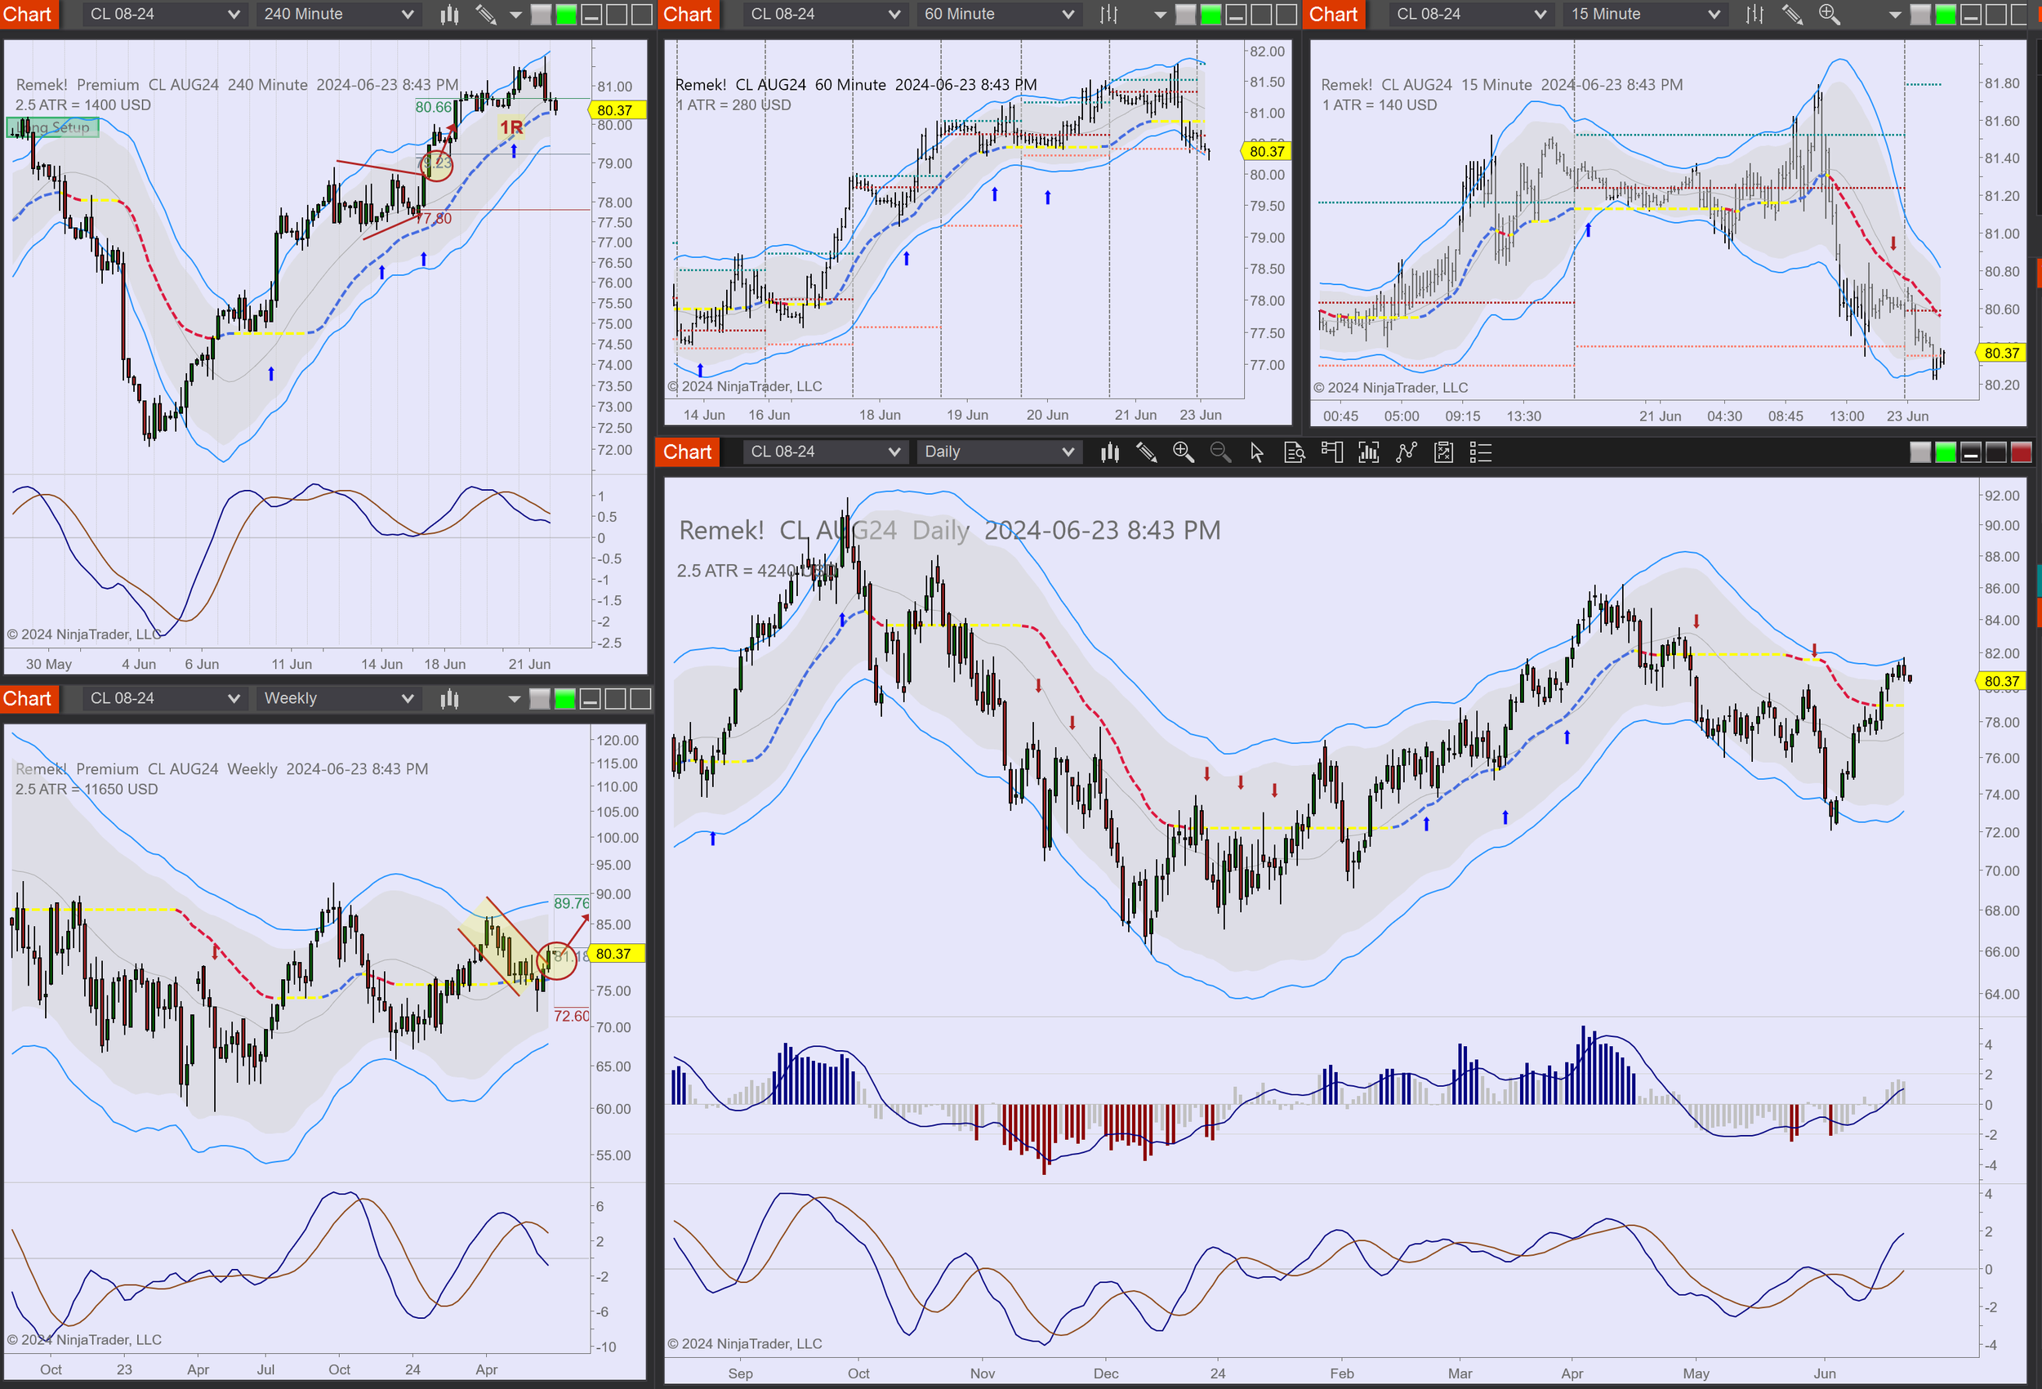
Task: Toggle gray instrument link in Weekly chart
Action: [541, 698]
